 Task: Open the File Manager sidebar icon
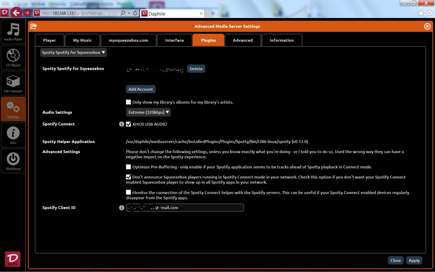(x=13, y=84)
